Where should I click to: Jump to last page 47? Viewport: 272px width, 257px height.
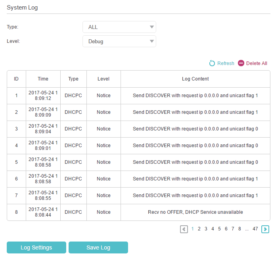click(255, 229)
